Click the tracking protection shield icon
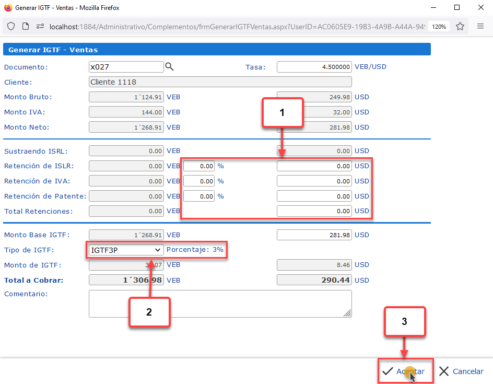 tap(11, 26)
